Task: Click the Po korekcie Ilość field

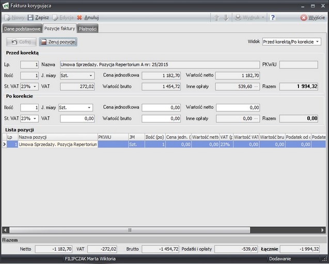Action: point(29,108)
